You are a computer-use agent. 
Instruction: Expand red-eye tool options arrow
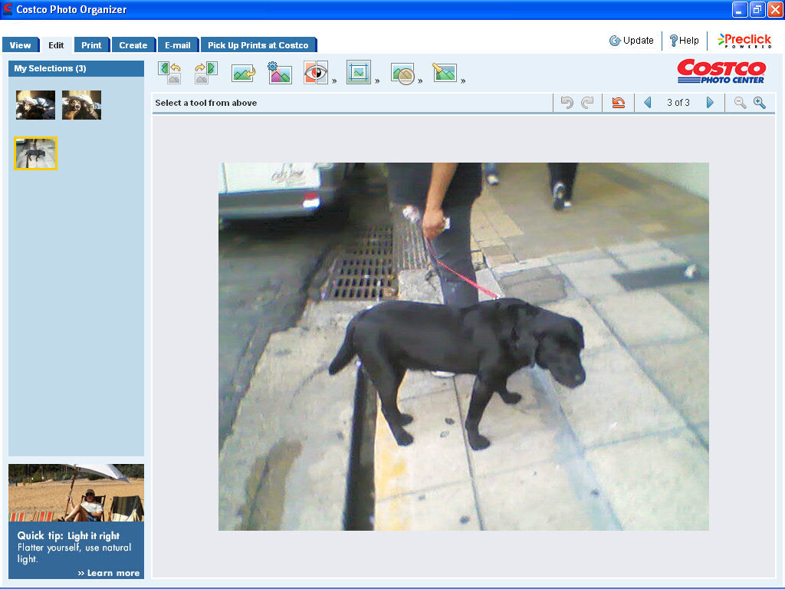[334, 81]
